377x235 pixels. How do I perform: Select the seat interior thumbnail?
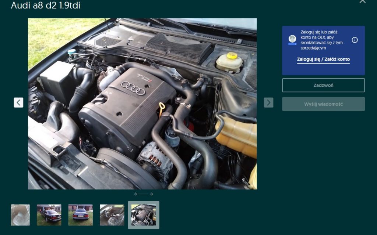20,215
